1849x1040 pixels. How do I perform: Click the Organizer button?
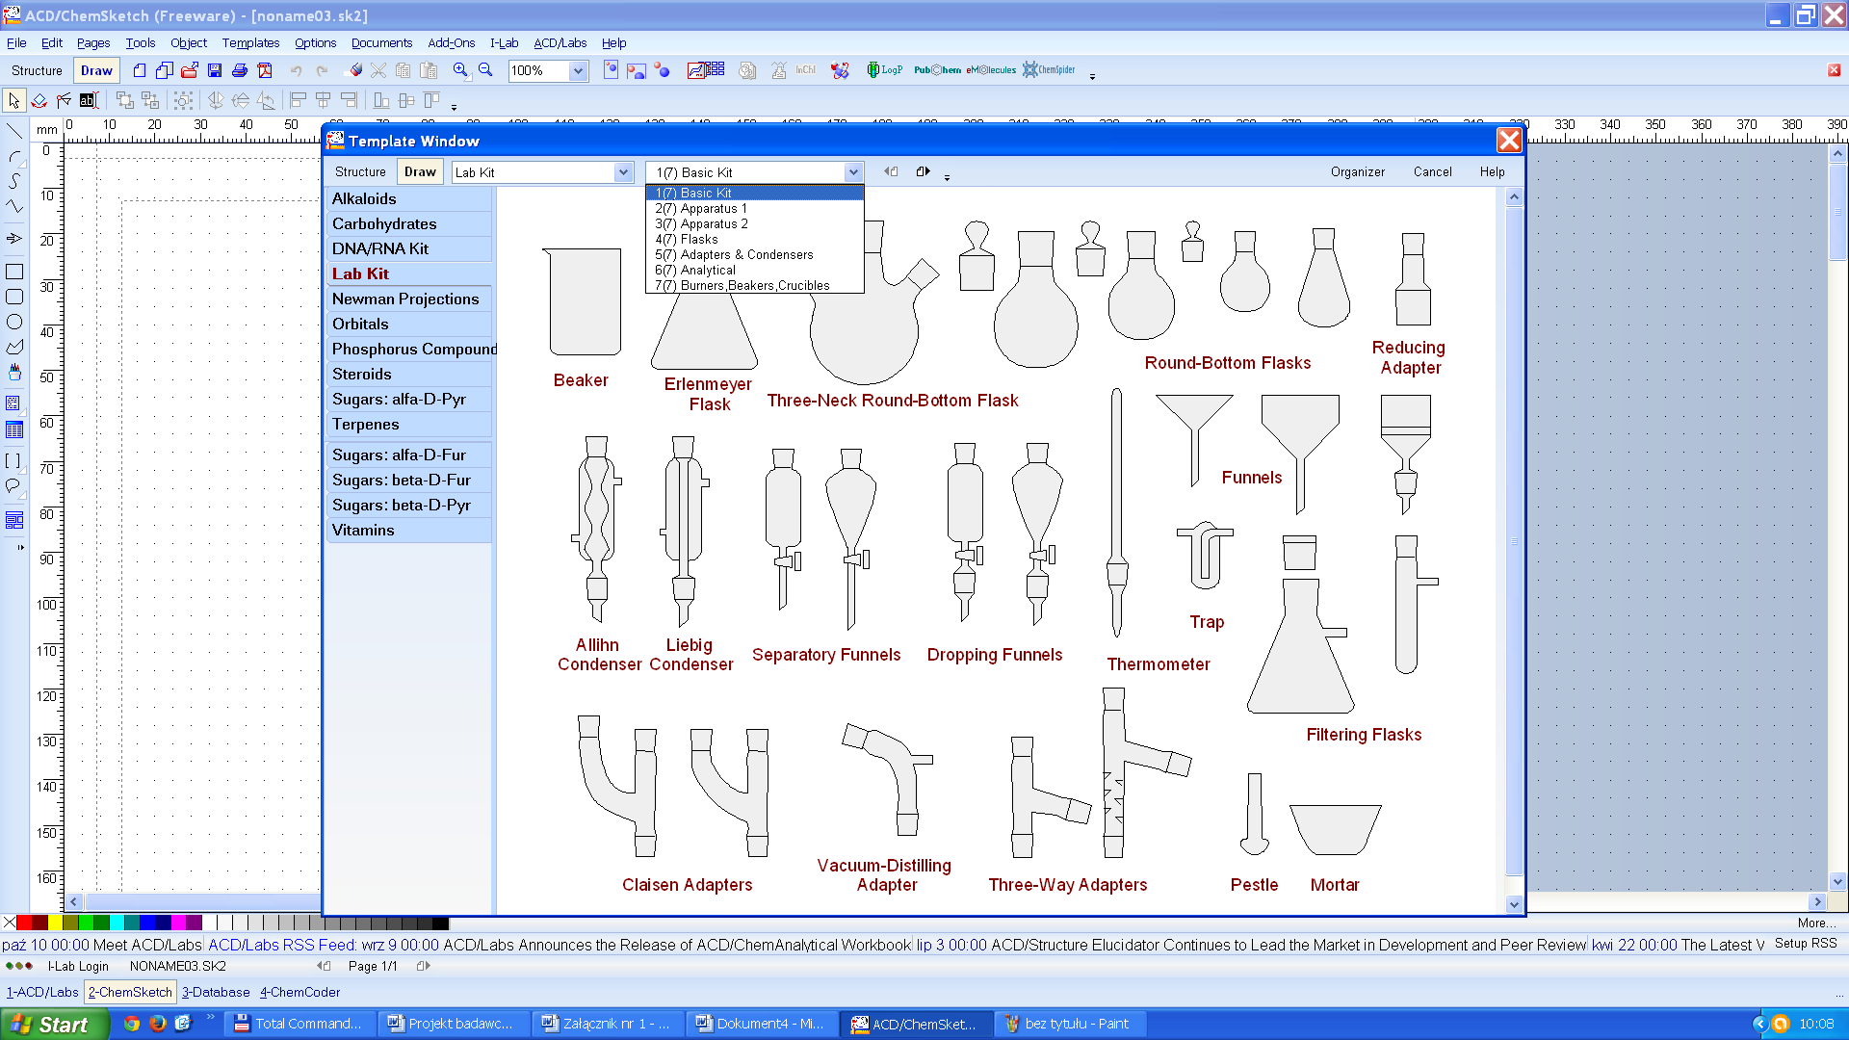(x=1358, y=171)
